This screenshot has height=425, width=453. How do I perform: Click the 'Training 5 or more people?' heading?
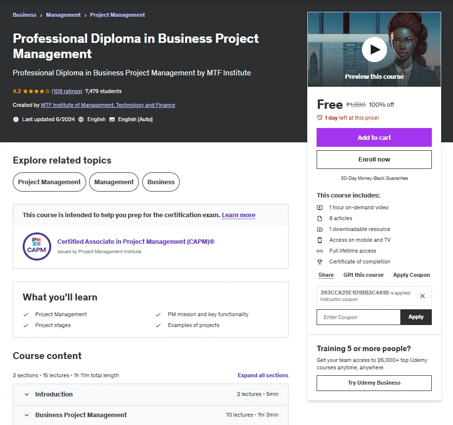coord(364,349)
